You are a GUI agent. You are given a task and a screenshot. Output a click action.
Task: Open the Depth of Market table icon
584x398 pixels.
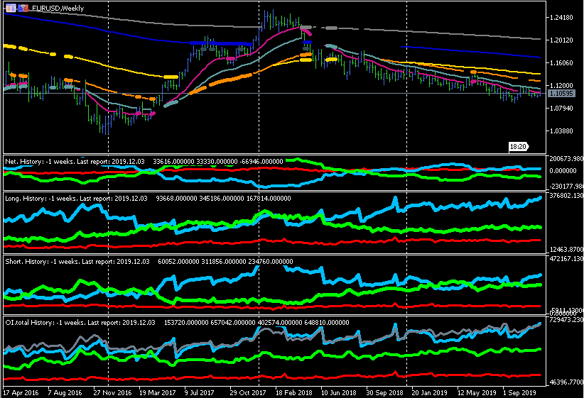coord(11,8)
